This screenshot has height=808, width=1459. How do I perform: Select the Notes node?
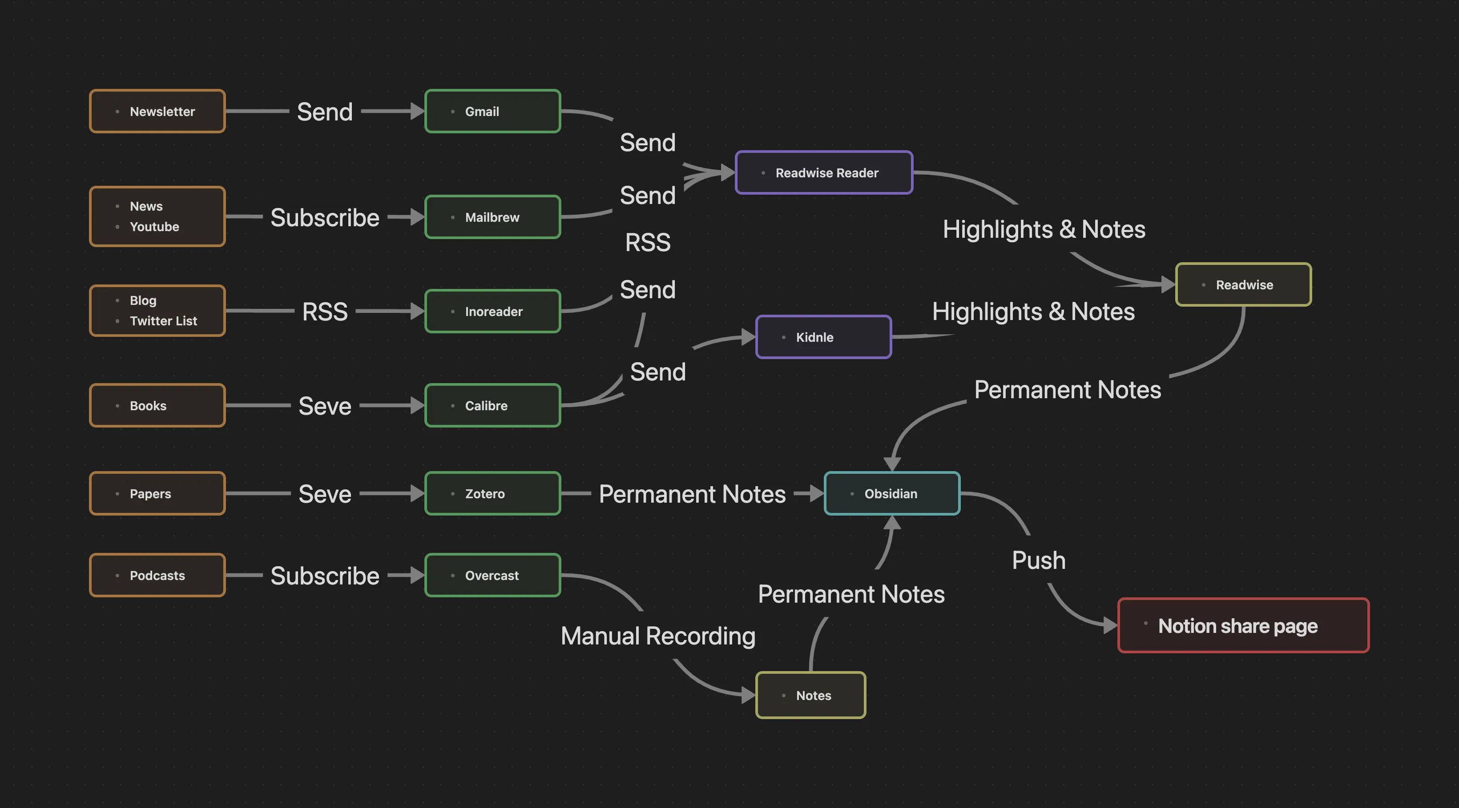(811, 696)
